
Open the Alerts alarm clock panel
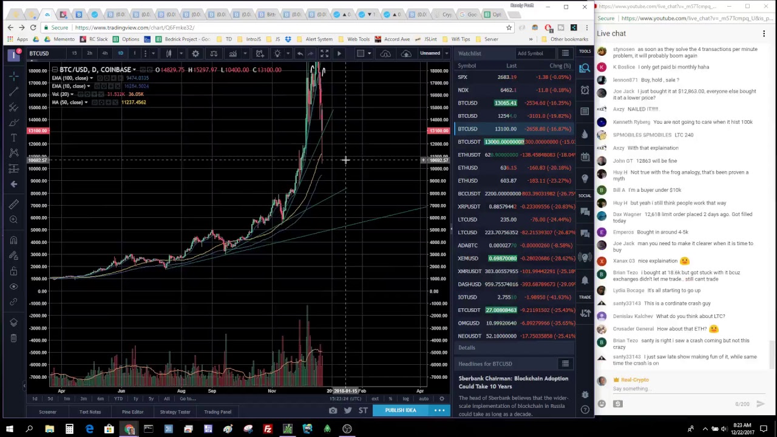(585, 90)
